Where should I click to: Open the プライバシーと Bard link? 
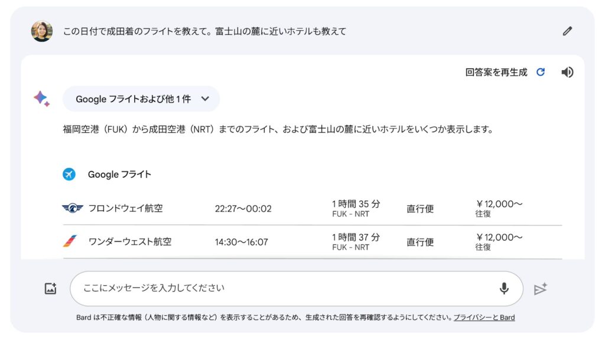pyautogui.click(x=484, y=318)
